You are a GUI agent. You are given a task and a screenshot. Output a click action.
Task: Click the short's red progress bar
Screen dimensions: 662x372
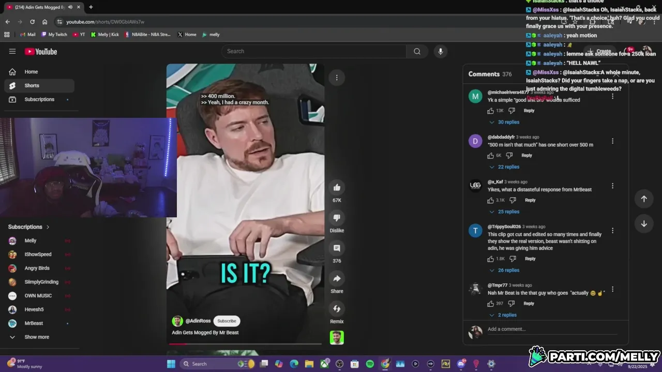[x=245, y=344]
